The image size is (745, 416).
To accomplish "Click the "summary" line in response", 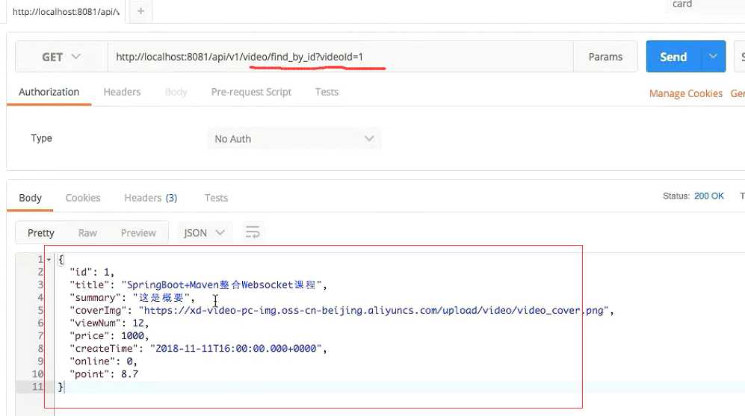I will pos(132,298).
